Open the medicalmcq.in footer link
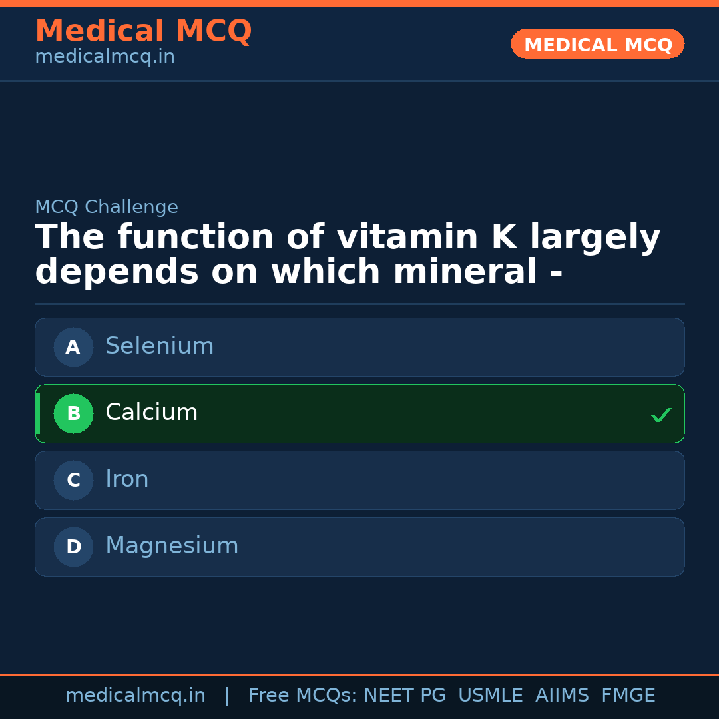Viewport: 719px width, 719px height. 136,694
